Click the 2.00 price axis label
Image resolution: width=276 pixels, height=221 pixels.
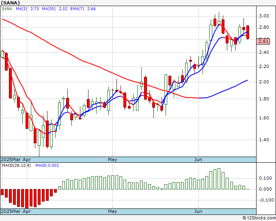pyautogui.click(x=264, y=82)
